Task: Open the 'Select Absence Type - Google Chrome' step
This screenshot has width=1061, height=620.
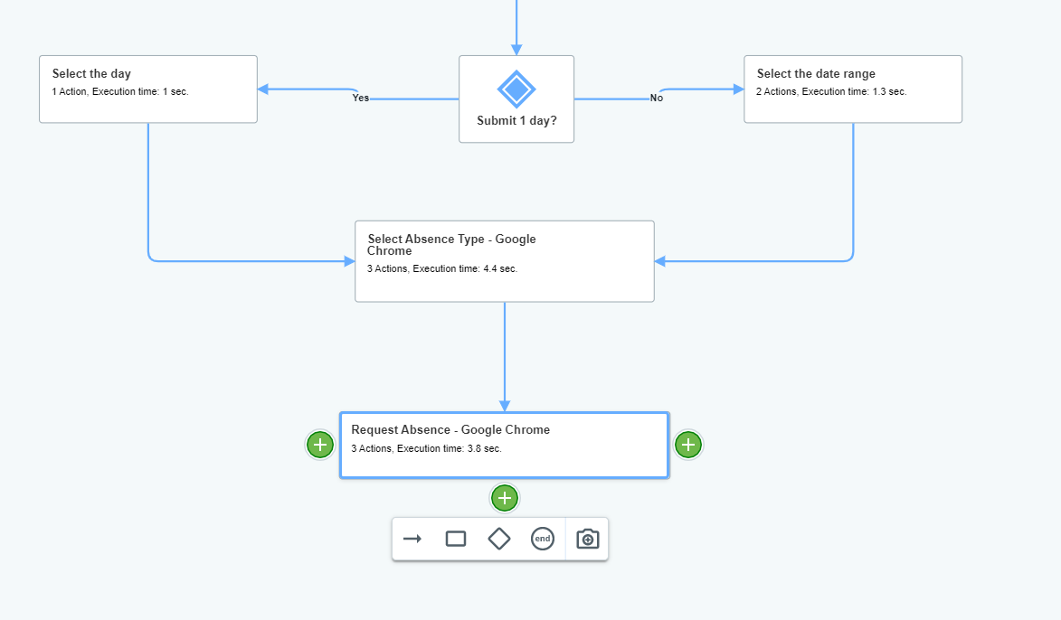Action: [x=504, y=261]
